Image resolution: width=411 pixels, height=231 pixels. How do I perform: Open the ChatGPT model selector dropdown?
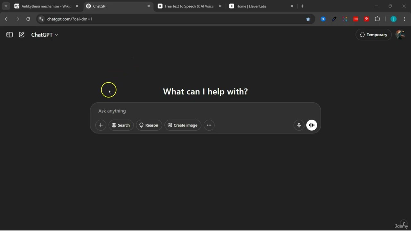tap(45, 35)
